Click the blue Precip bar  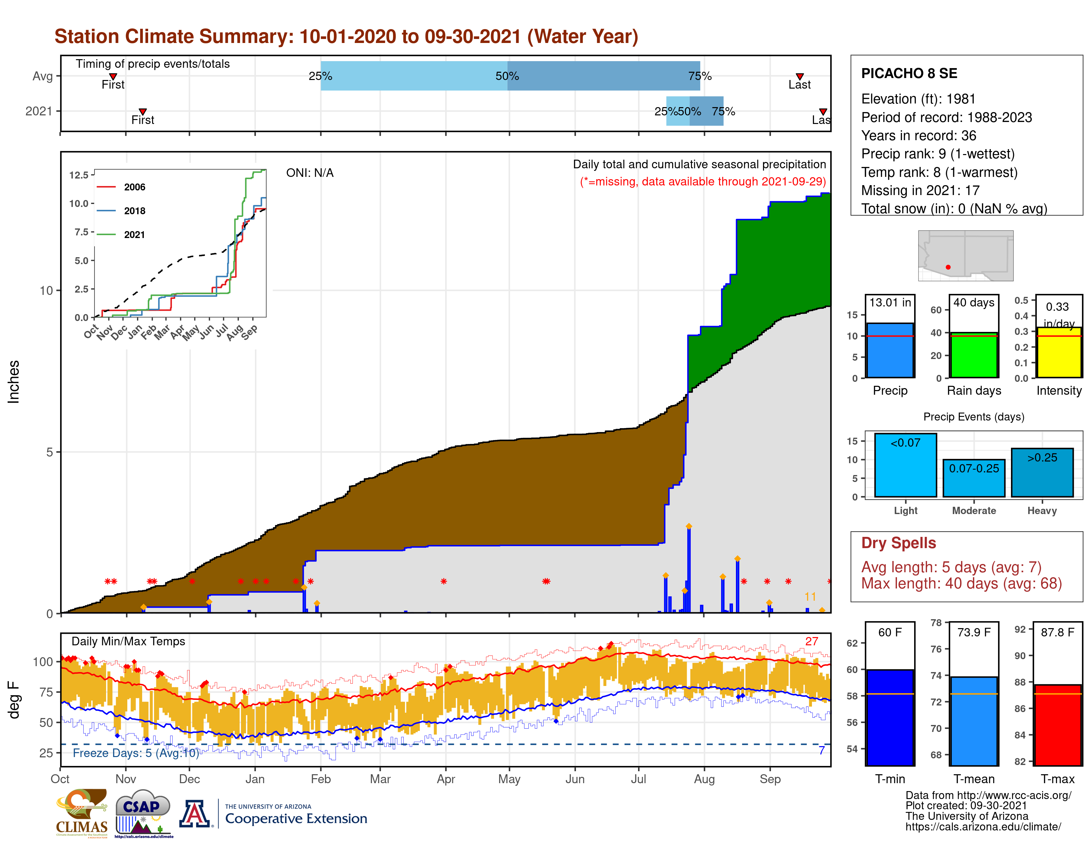point(890,350)
